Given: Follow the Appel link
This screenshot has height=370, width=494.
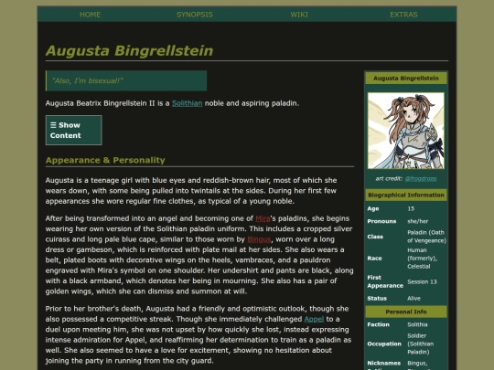Looking at the screenshot, I should 314,319.
